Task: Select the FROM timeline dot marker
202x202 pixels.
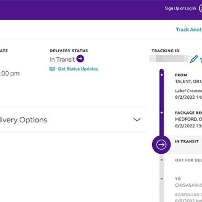Action: coord(162,75)
